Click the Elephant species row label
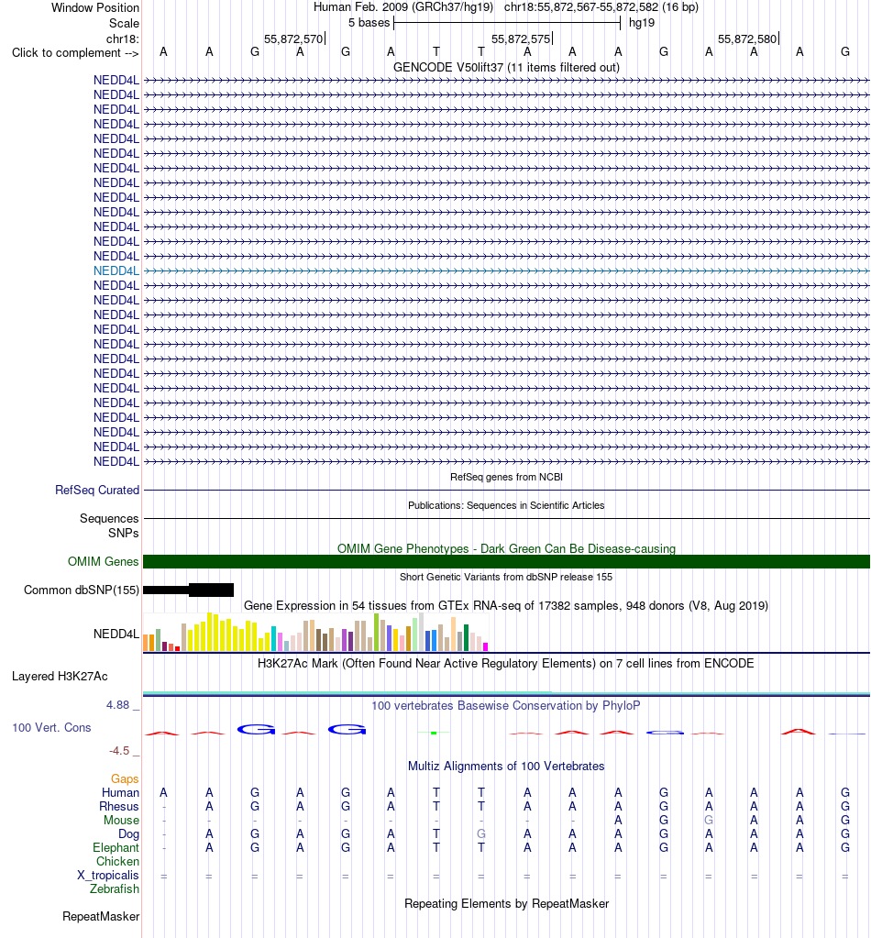 click(116, 847)
